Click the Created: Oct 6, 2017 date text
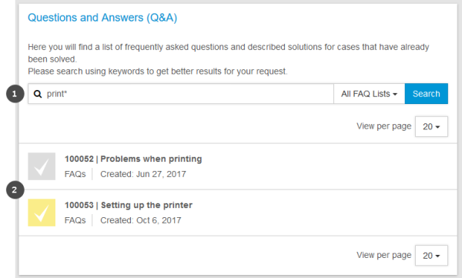The image size is (462, 278). [x=141, y=220]
